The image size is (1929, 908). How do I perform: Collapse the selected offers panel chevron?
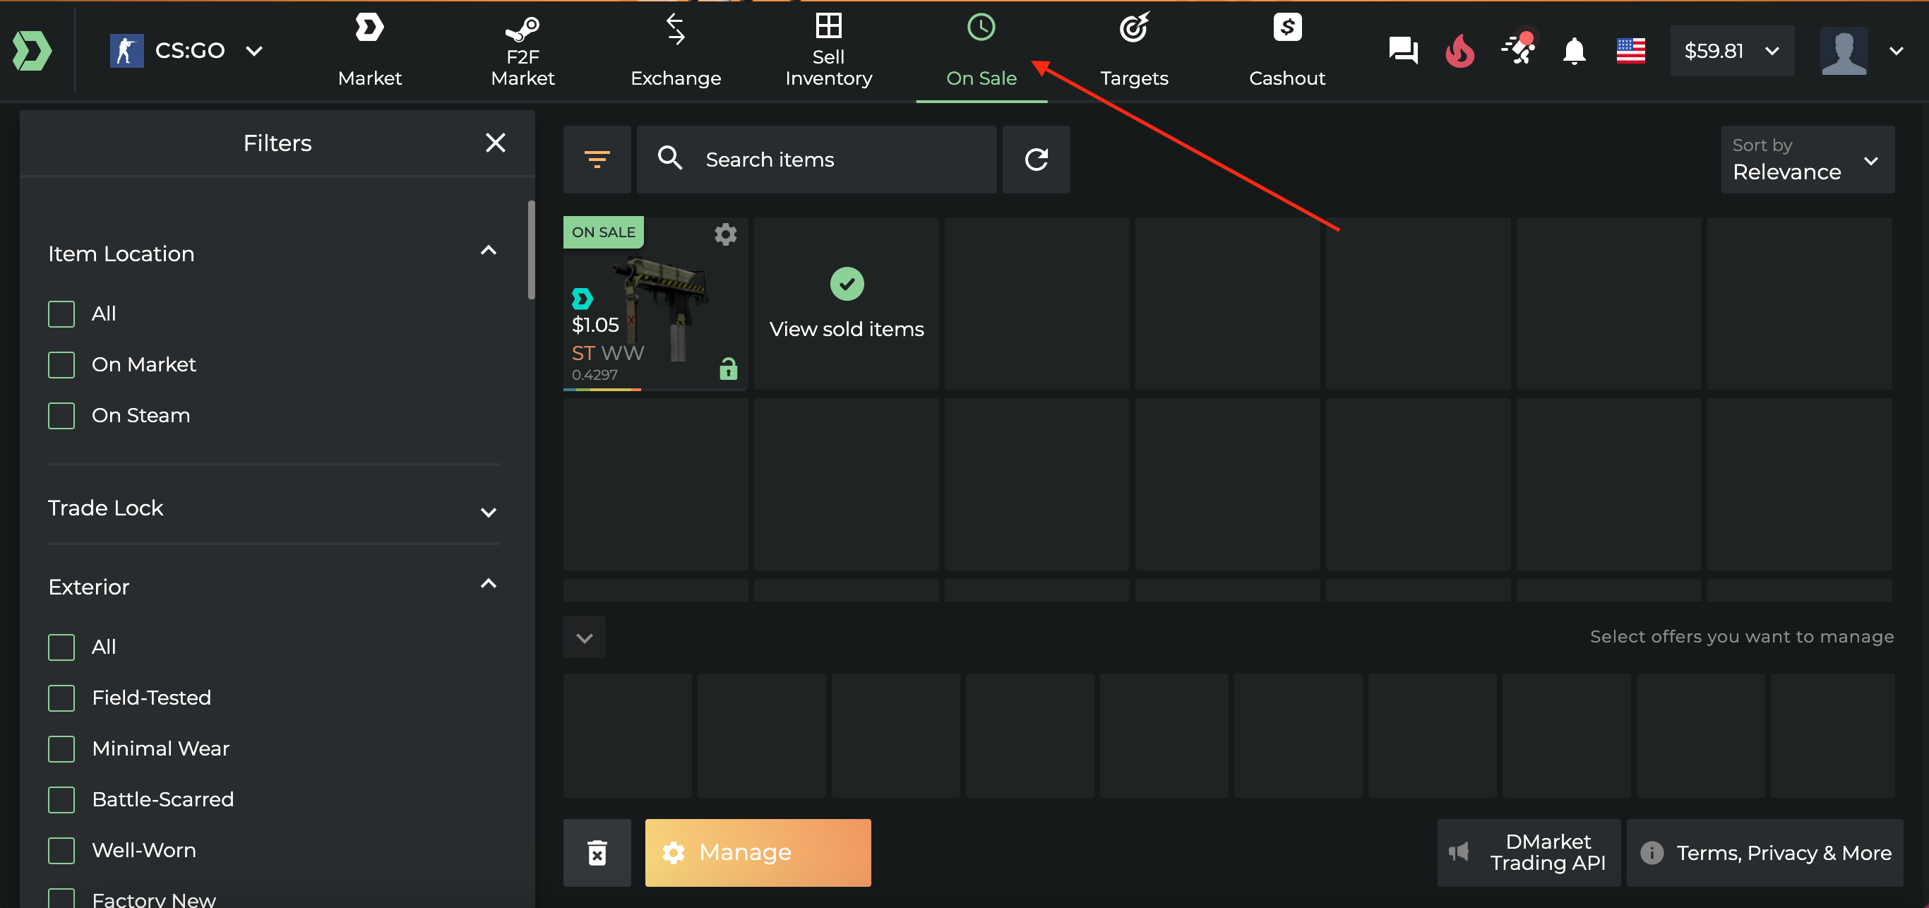pos(584,637)
